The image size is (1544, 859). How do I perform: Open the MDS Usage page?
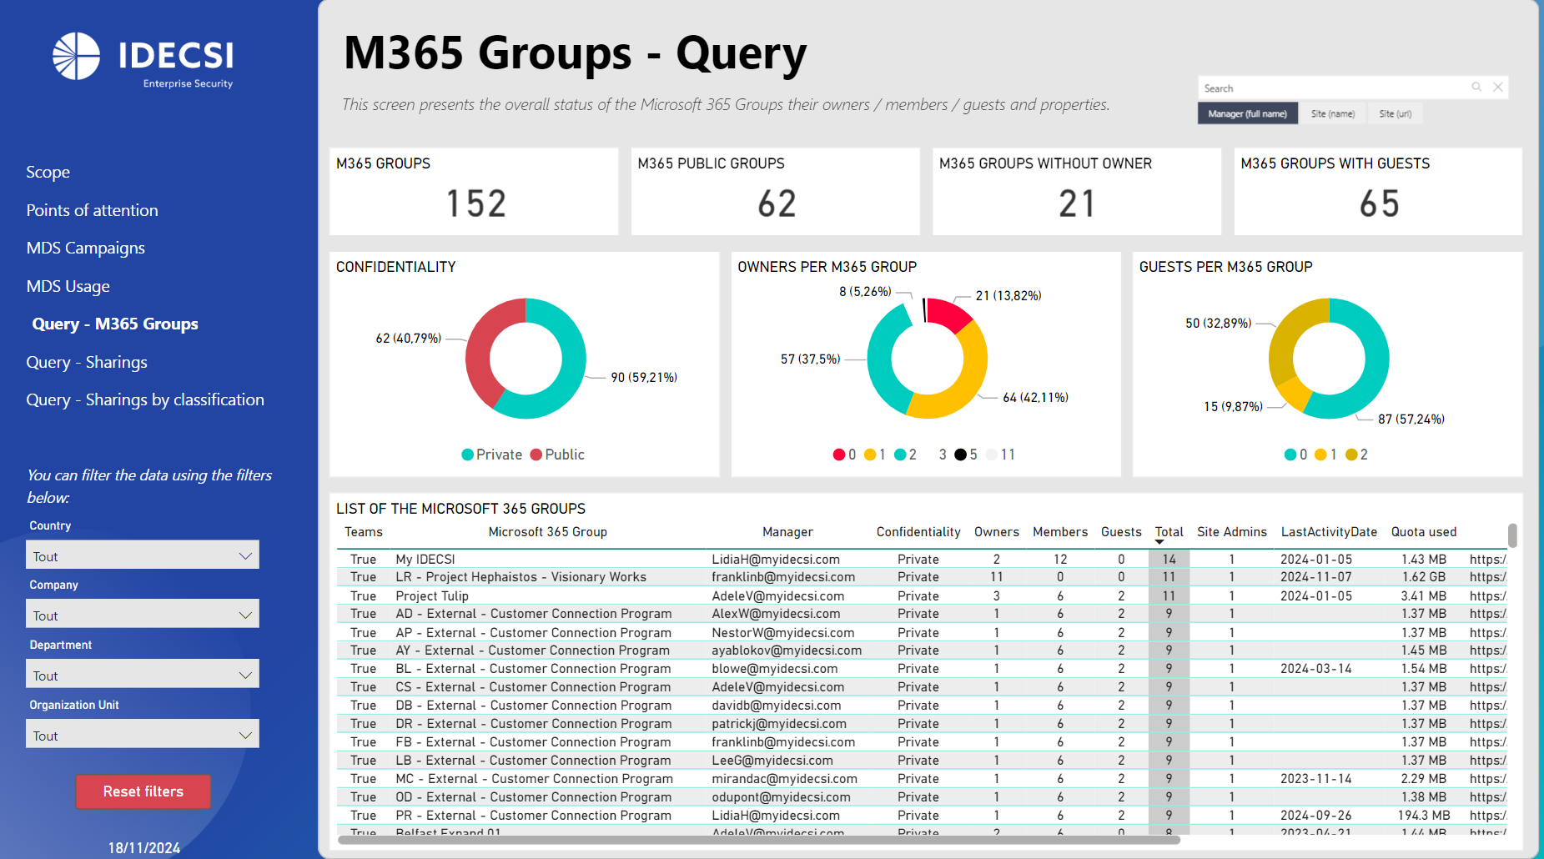(68, 287)
